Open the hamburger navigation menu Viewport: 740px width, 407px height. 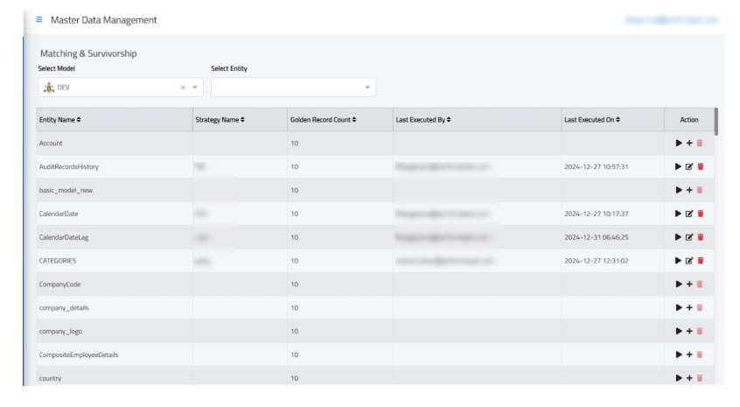(x=38, y=19)
